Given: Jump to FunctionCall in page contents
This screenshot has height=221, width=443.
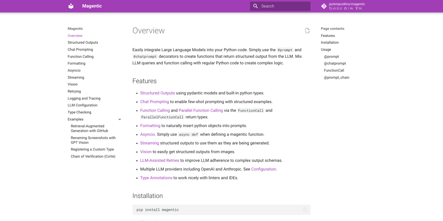Looking at the screenshot, I should (334, 71).
